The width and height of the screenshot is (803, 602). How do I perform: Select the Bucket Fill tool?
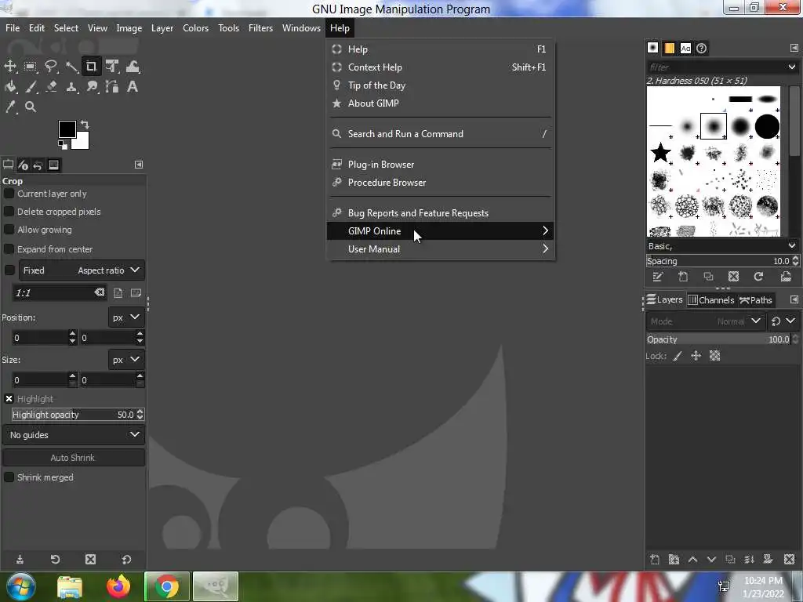pos(10,86)
